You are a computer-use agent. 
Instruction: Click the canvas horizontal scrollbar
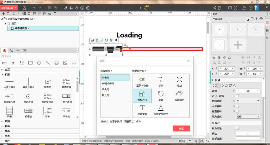point(138,137)
